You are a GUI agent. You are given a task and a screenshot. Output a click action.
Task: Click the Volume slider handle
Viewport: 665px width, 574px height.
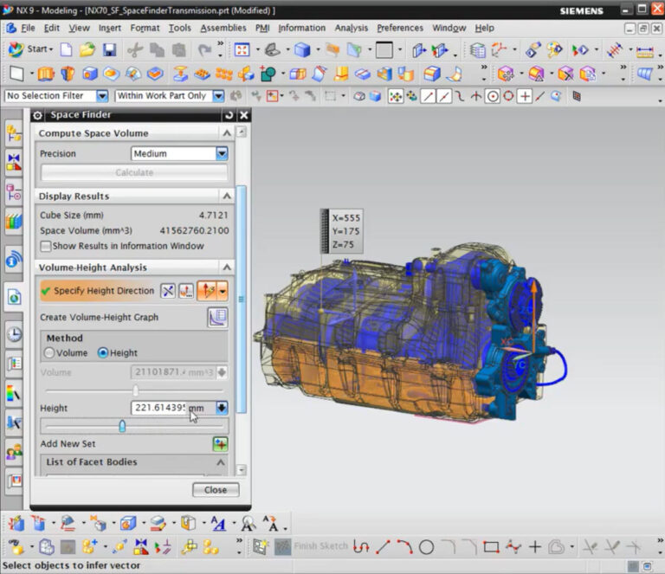pos(135,390)
